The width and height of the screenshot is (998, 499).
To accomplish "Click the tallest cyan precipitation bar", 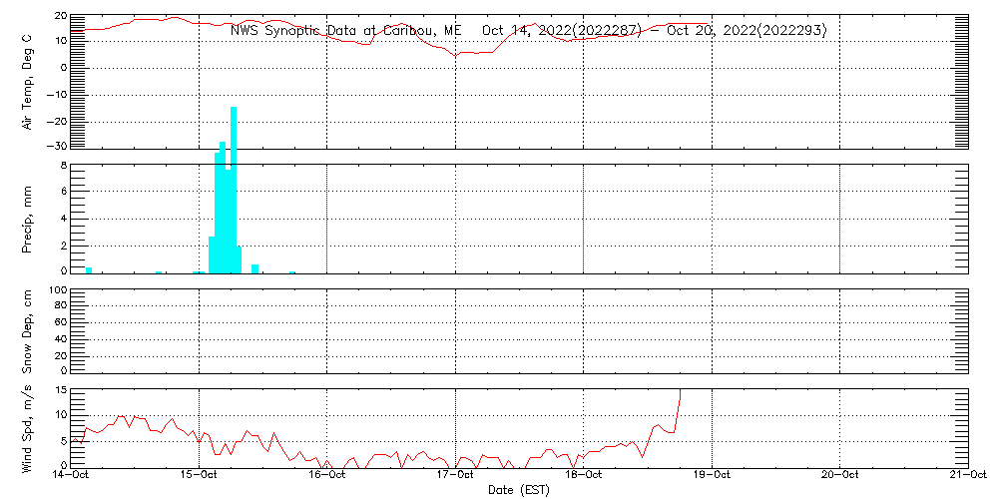I will click(x=234, y=190).
